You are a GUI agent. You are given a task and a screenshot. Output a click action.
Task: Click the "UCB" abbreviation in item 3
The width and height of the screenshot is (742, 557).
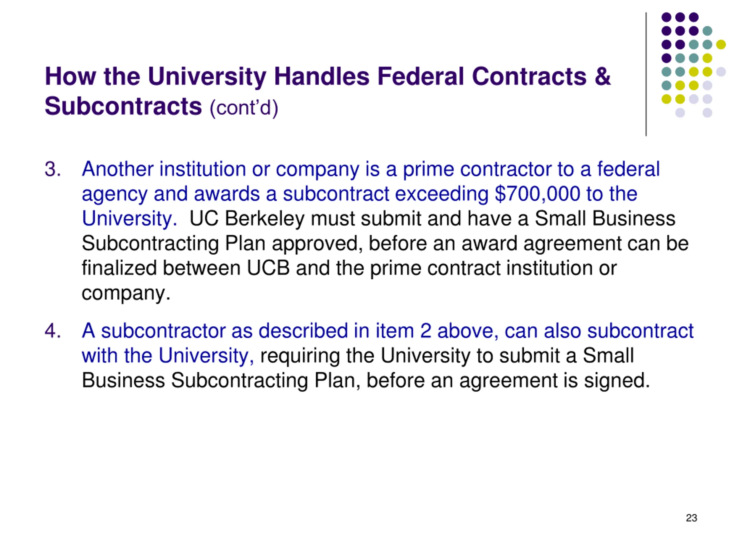(x=268, y=268)
